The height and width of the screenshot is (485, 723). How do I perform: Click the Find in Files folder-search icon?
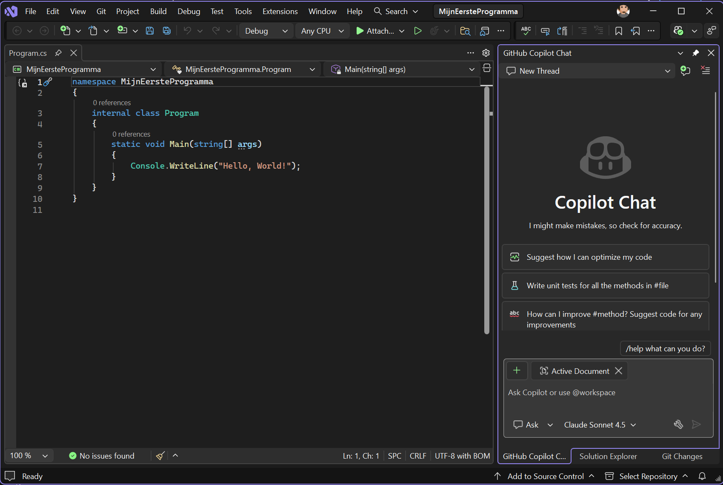[465, 31]
